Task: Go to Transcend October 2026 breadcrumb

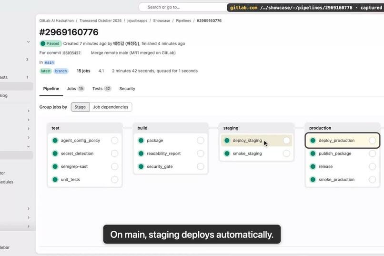Action: pos(101,20)
